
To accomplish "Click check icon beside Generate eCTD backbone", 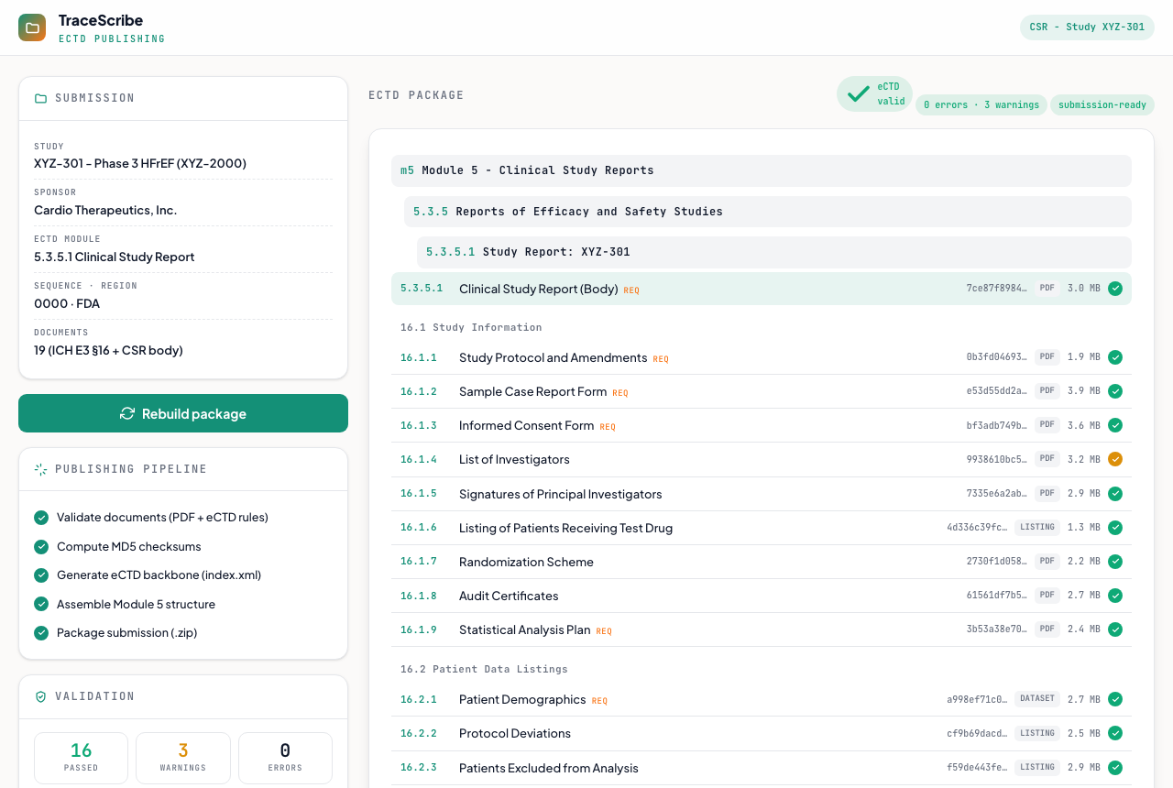I will pyautogui.click(x=41, y=575).
